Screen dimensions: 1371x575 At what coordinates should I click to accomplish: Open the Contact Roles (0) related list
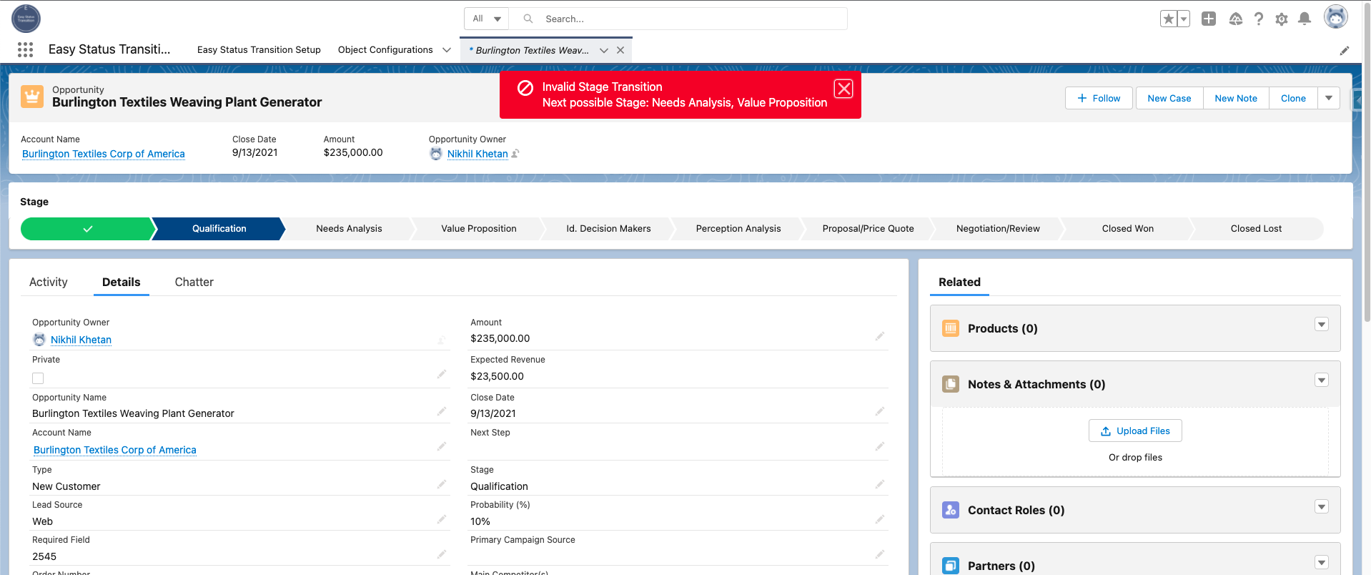[1016, 510]
